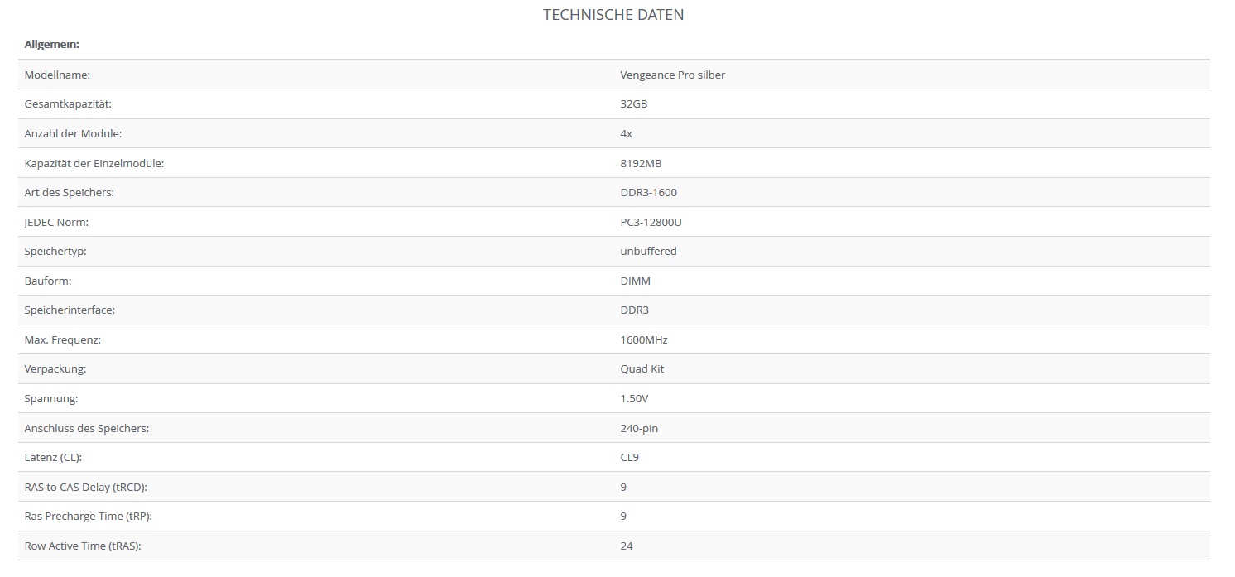The width and height of the screenshot is (1235, 577).
Task: Click the TECHNISCHE DATEN heading
Action: (x=613, y=15)
